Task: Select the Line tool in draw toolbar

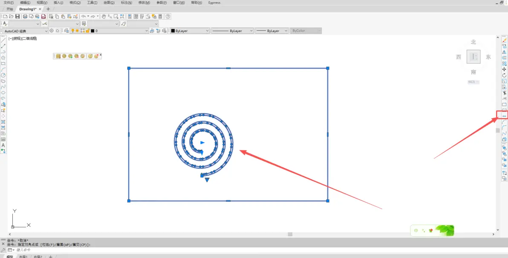Action: [3, 40]
